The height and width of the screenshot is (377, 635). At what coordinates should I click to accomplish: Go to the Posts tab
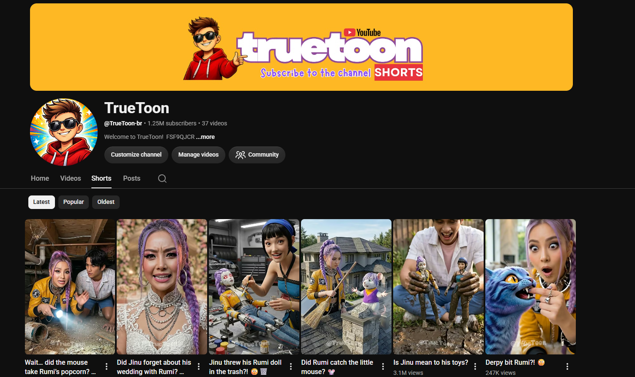tap(131, 179)
